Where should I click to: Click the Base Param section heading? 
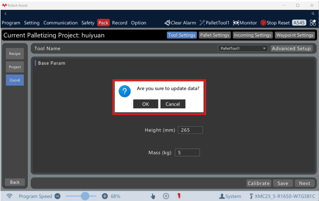52,63
